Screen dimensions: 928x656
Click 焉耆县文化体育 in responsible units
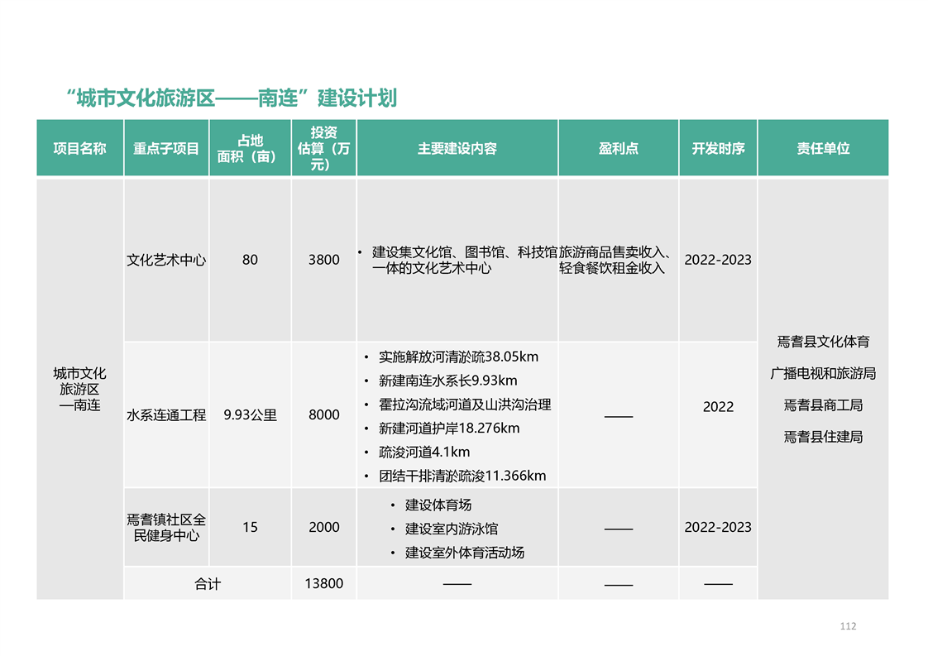[x=823, y=342]
